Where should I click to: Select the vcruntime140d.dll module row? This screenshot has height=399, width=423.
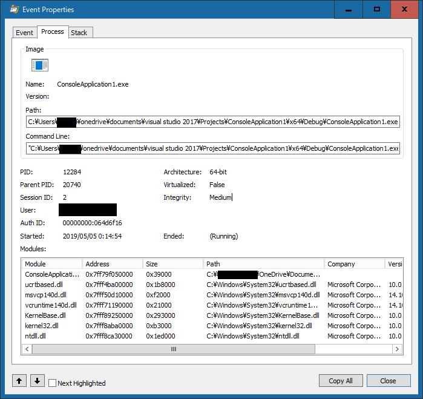coord(212,305)
